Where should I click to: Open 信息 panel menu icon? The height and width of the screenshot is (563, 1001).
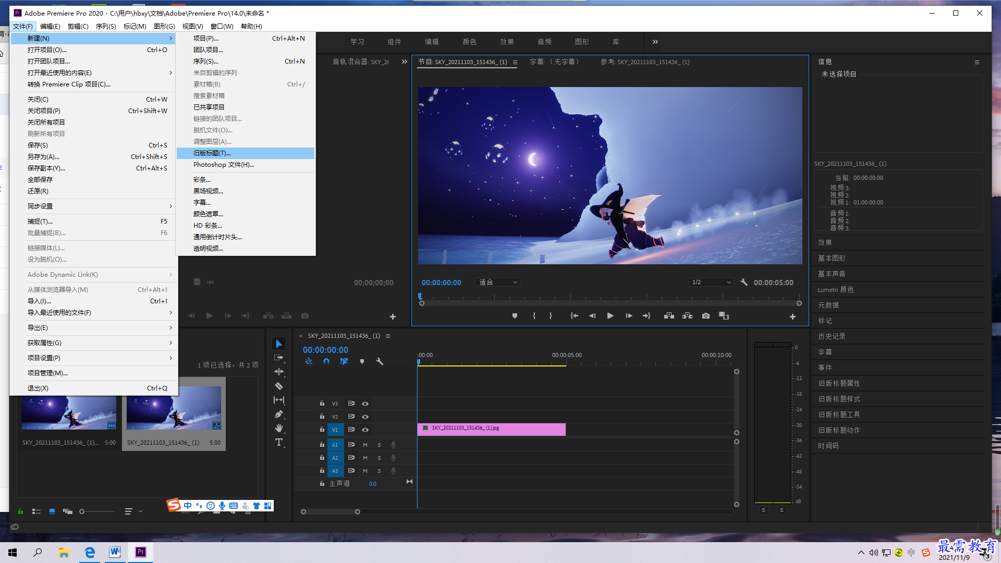coord(977,62)
